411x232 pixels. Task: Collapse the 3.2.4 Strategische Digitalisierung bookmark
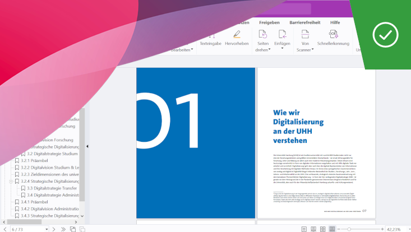11,181
